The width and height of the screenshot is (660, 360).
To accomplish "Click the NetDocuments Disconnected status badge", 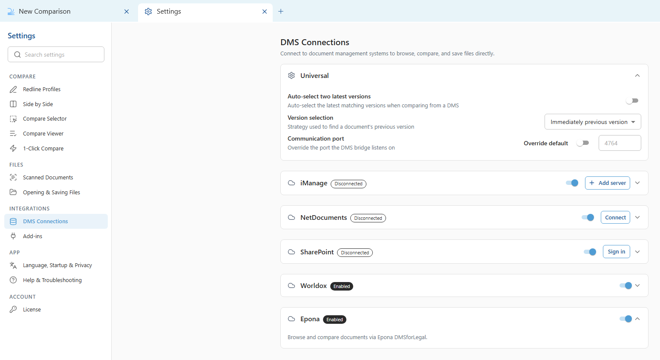I will 368,218.
